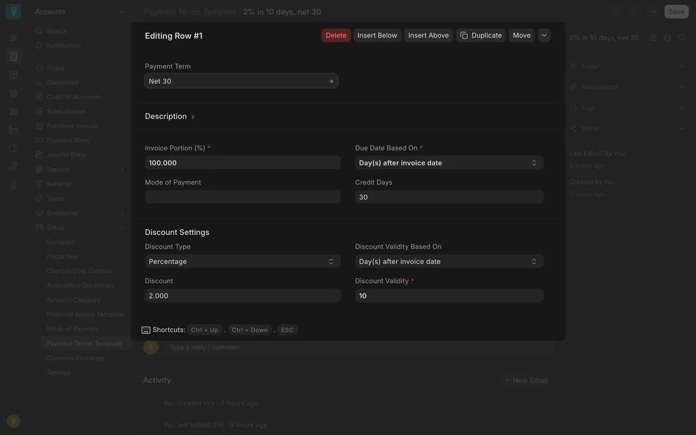Open Discount Validity Based On dropdown

click(449, 262)
